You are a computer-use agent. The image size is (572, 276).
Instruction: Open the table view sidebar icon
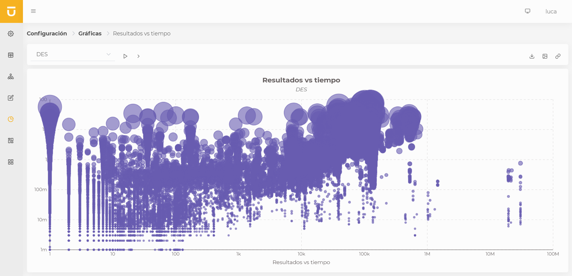[11, 55]
